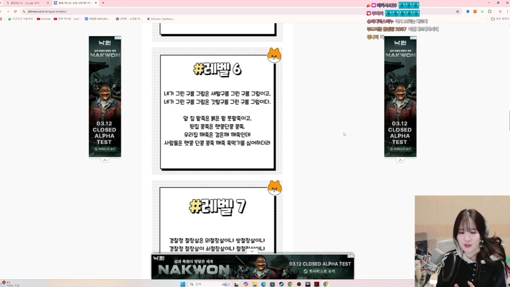Click 위시리스트 추가 in the bottom banner
The width and height of the screenshot is (510, 287).
(x=320, y=271)
